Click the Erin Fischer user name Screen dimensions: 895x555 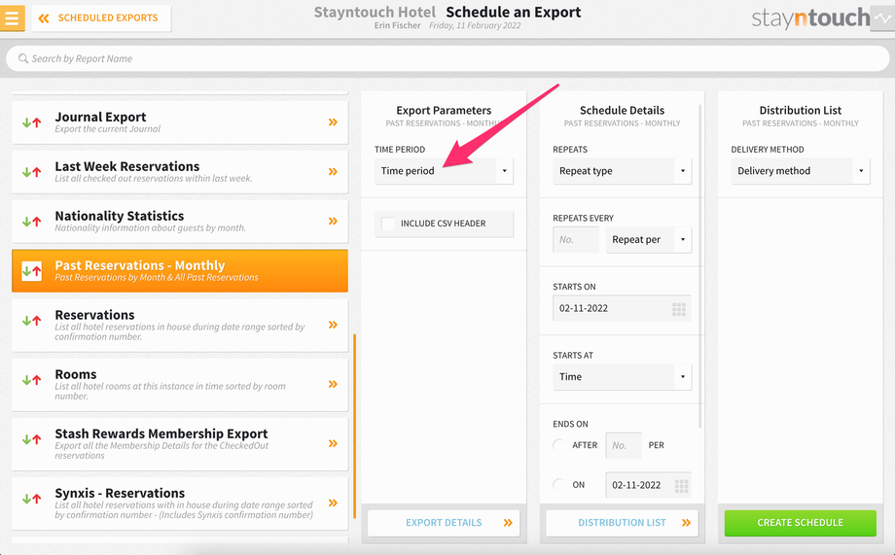click(397, 25)
